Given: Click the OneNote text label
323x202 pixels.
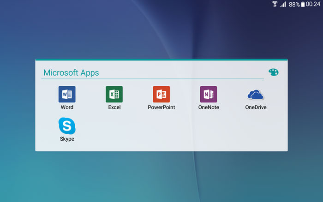Looking at the screenshot, I should [x=208, y=107].
